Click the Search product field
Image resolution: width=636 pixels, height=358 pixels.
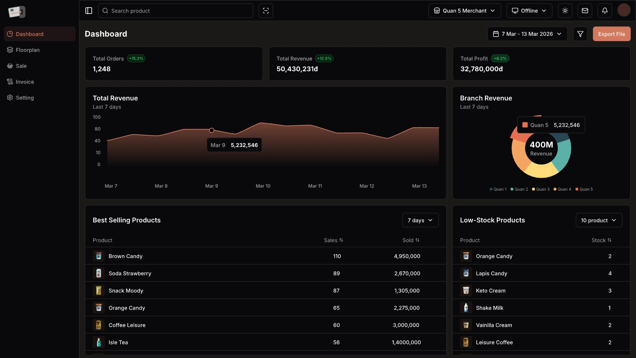176,11
